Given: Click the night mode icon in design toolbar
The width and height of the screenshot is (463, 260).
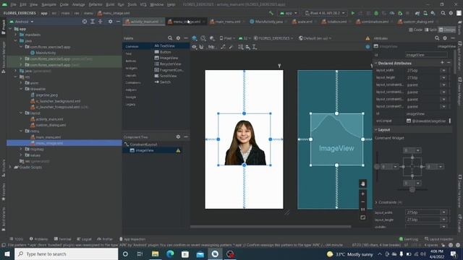Looking at the screenshot, I should click(x=212, y=38).
